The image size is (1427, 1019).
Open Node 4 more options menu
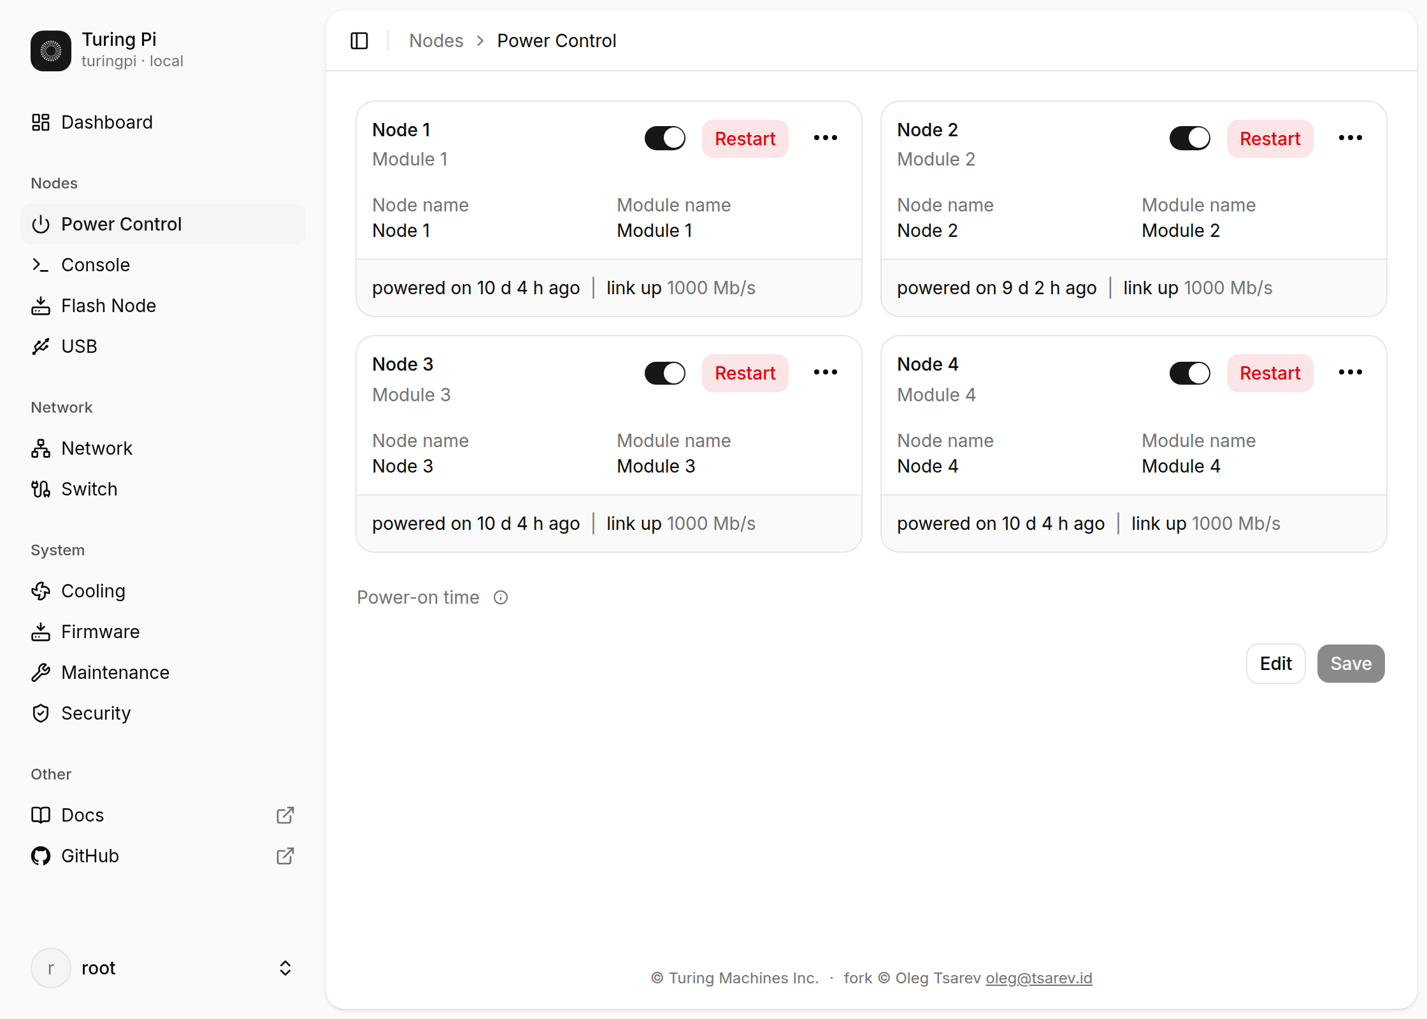(x=1351, y=373)
